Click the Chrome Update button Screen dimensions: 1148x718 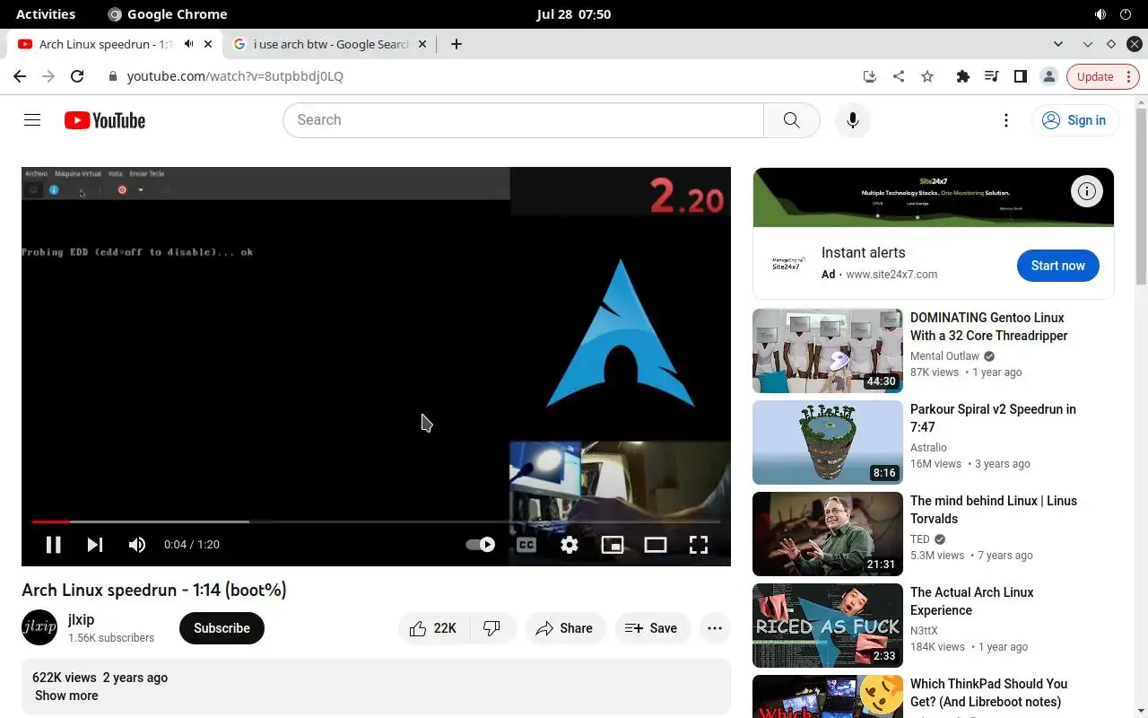click(1102, 76)
